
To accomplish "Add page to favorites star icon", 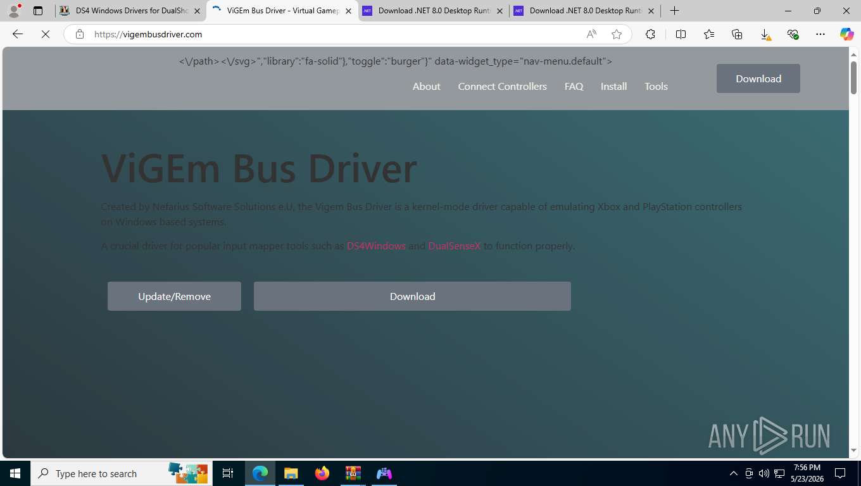I will pos(617,34).
